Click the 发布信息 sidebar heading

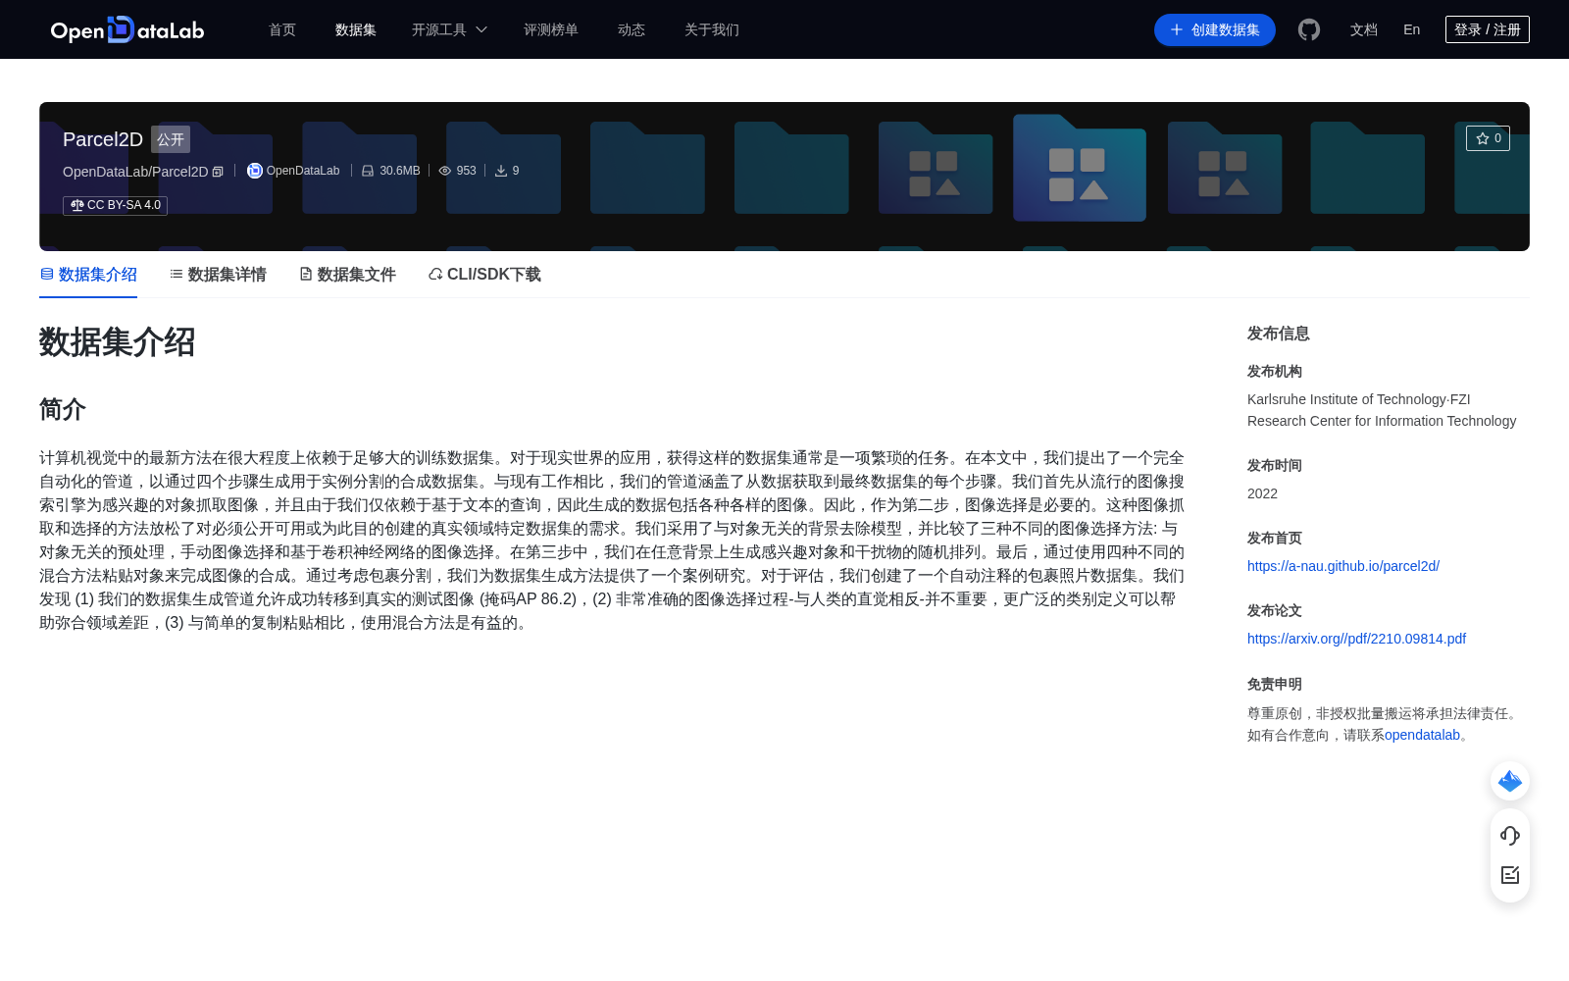coord(1278,334)
